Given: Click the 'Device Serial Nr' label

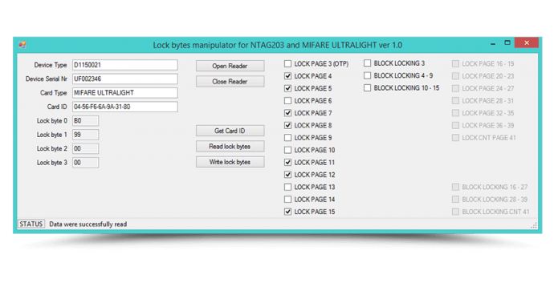Looking at the screenshot, I should (47, 79).
